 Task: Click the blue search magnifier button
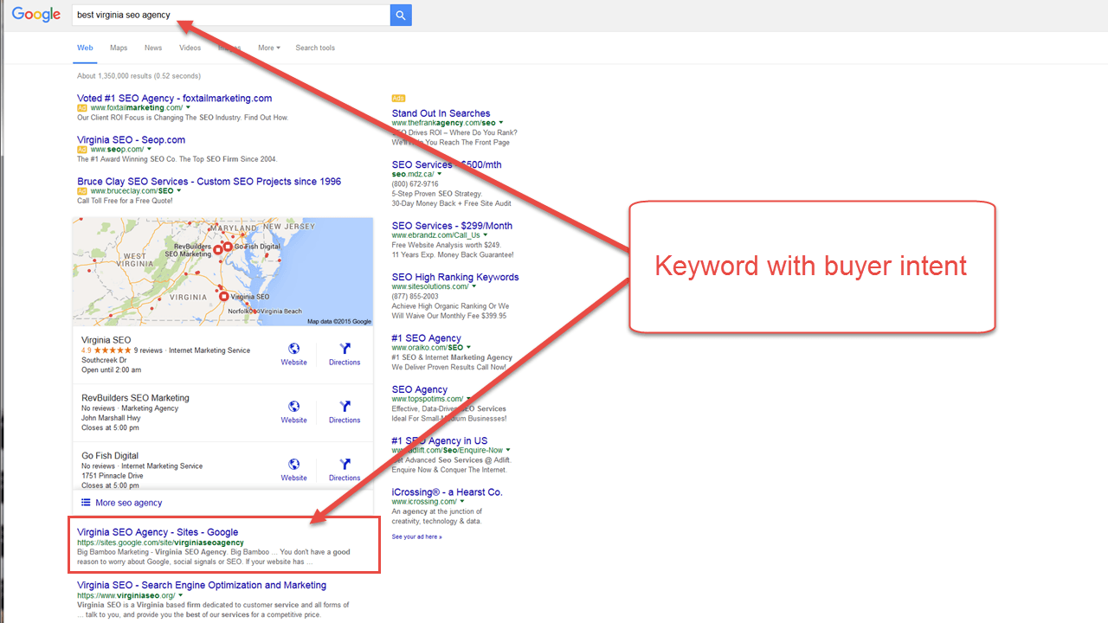[x=400, y=15]
